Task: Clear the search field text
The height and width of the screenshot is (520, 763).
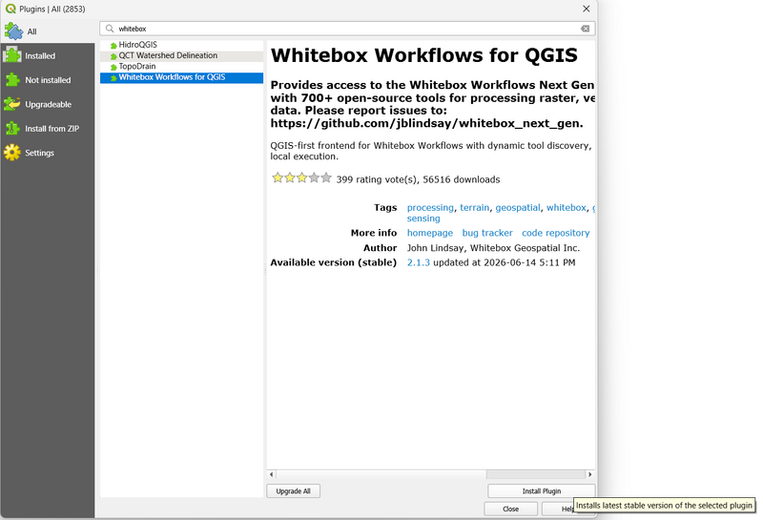Action: (585, 29)
